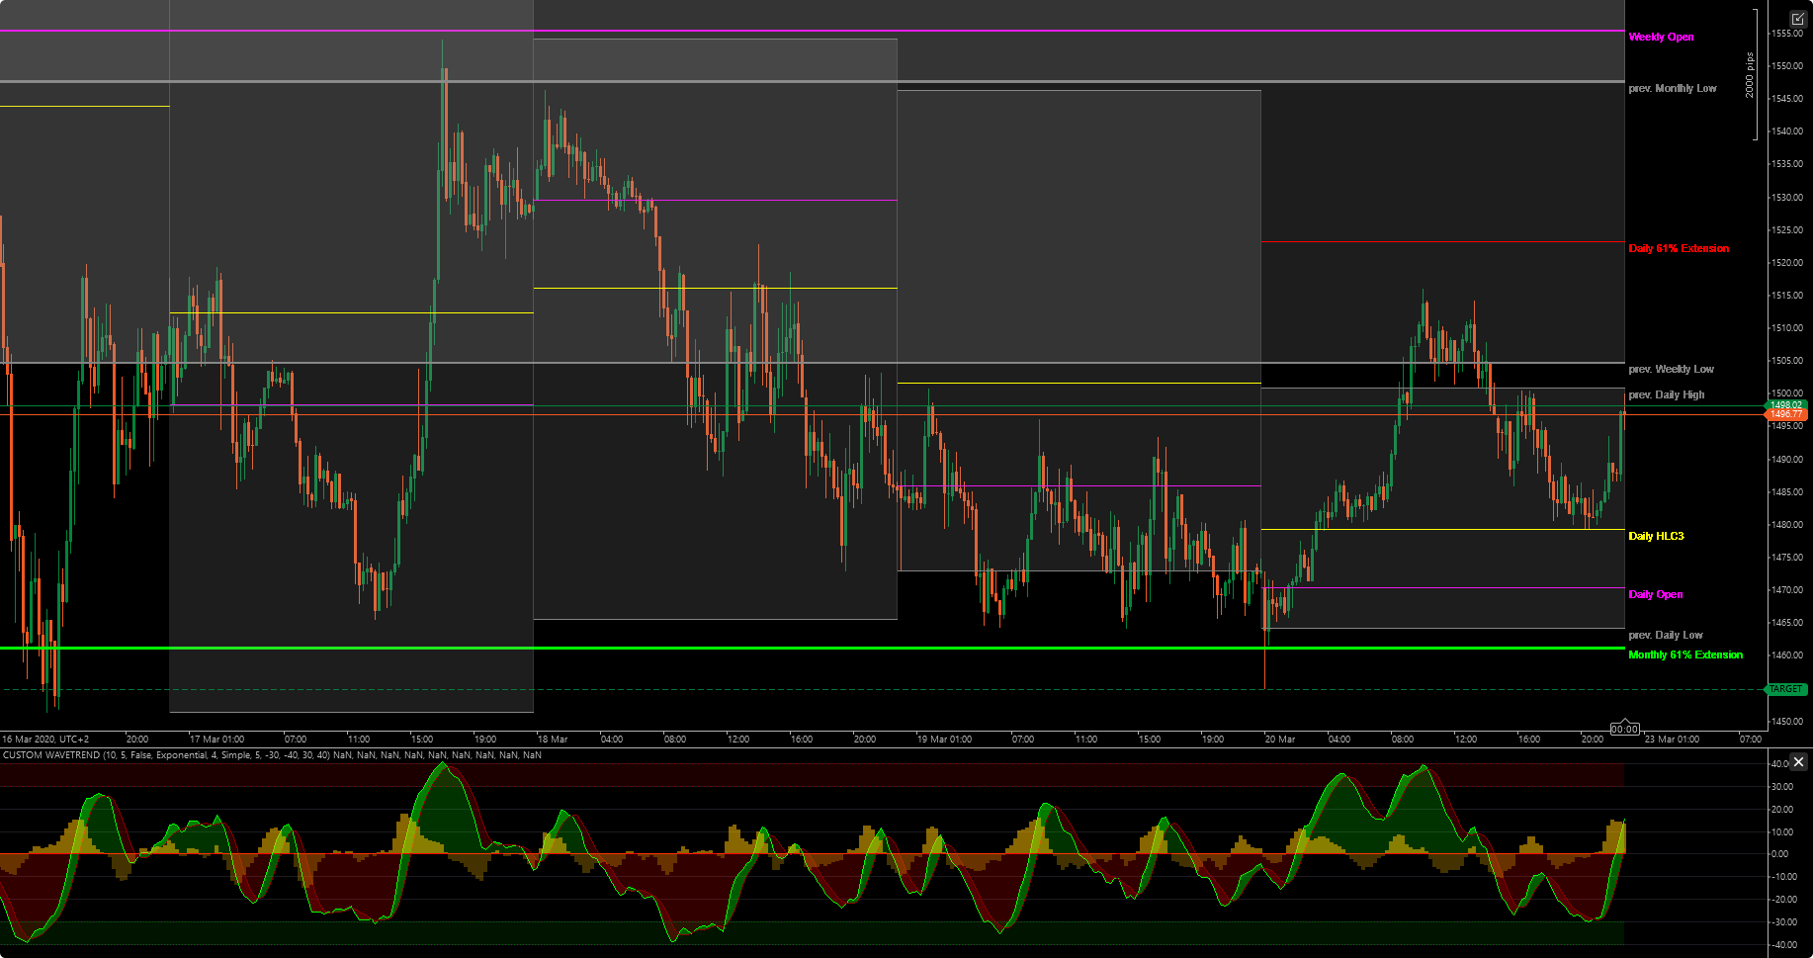
Task: Click the orange 1496.77 current price marker
Action: [1786, 414]
